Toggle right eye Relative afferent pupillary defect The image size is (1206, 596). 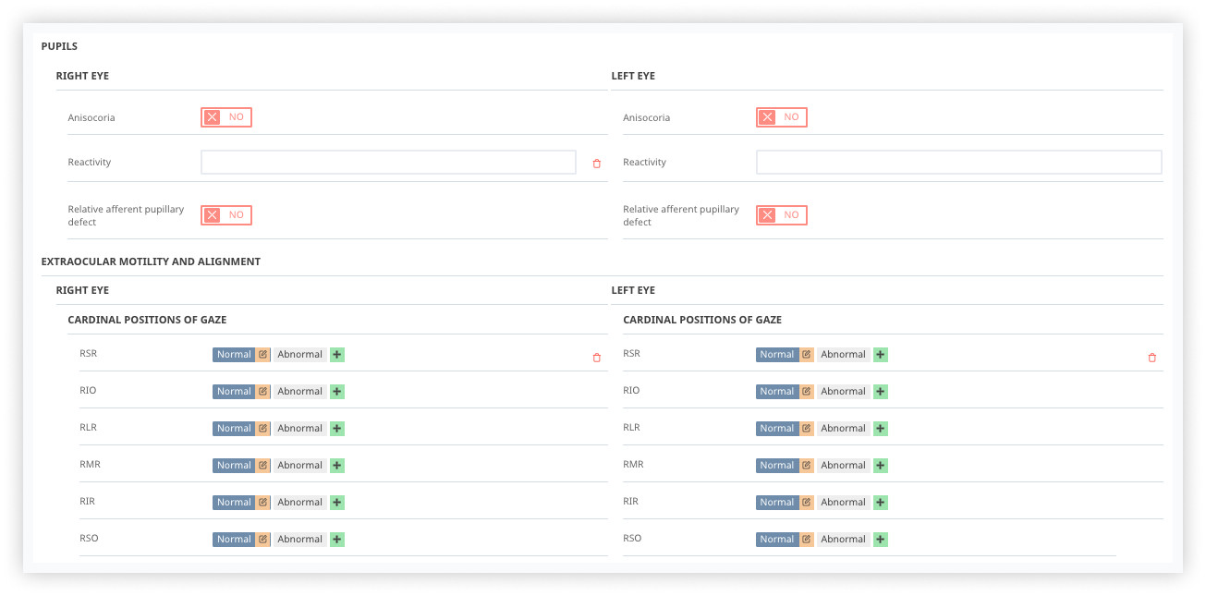click(226, 215)
